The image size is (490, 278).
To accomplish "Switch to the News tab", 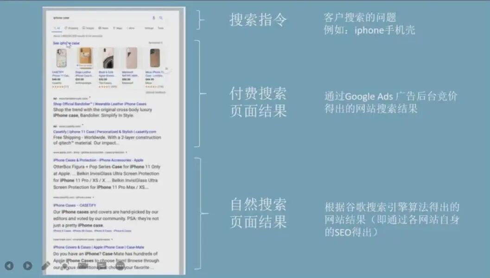I will (103, 28).
